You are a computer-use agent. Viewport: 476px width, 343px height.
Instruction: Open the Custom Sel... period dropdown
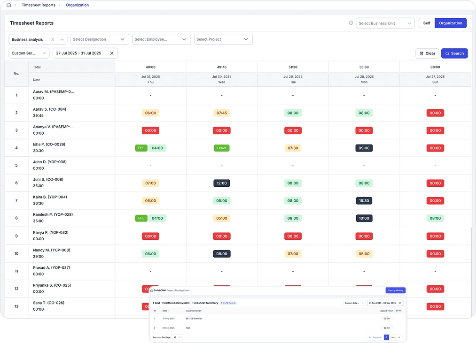click(29, 53)
